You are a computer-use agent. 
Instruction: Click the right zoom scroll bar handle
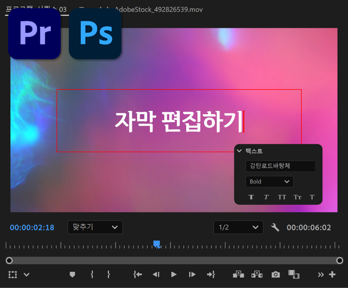click(340, 261)
